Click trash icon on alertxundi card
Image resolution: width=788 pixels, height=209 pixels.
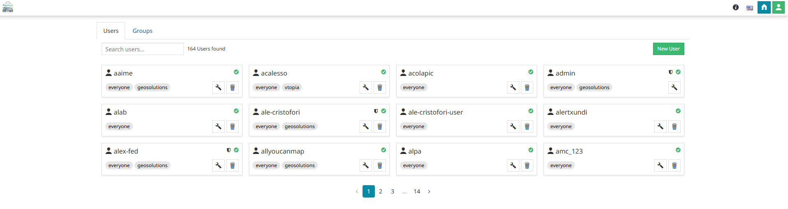[x=674, y=126]
